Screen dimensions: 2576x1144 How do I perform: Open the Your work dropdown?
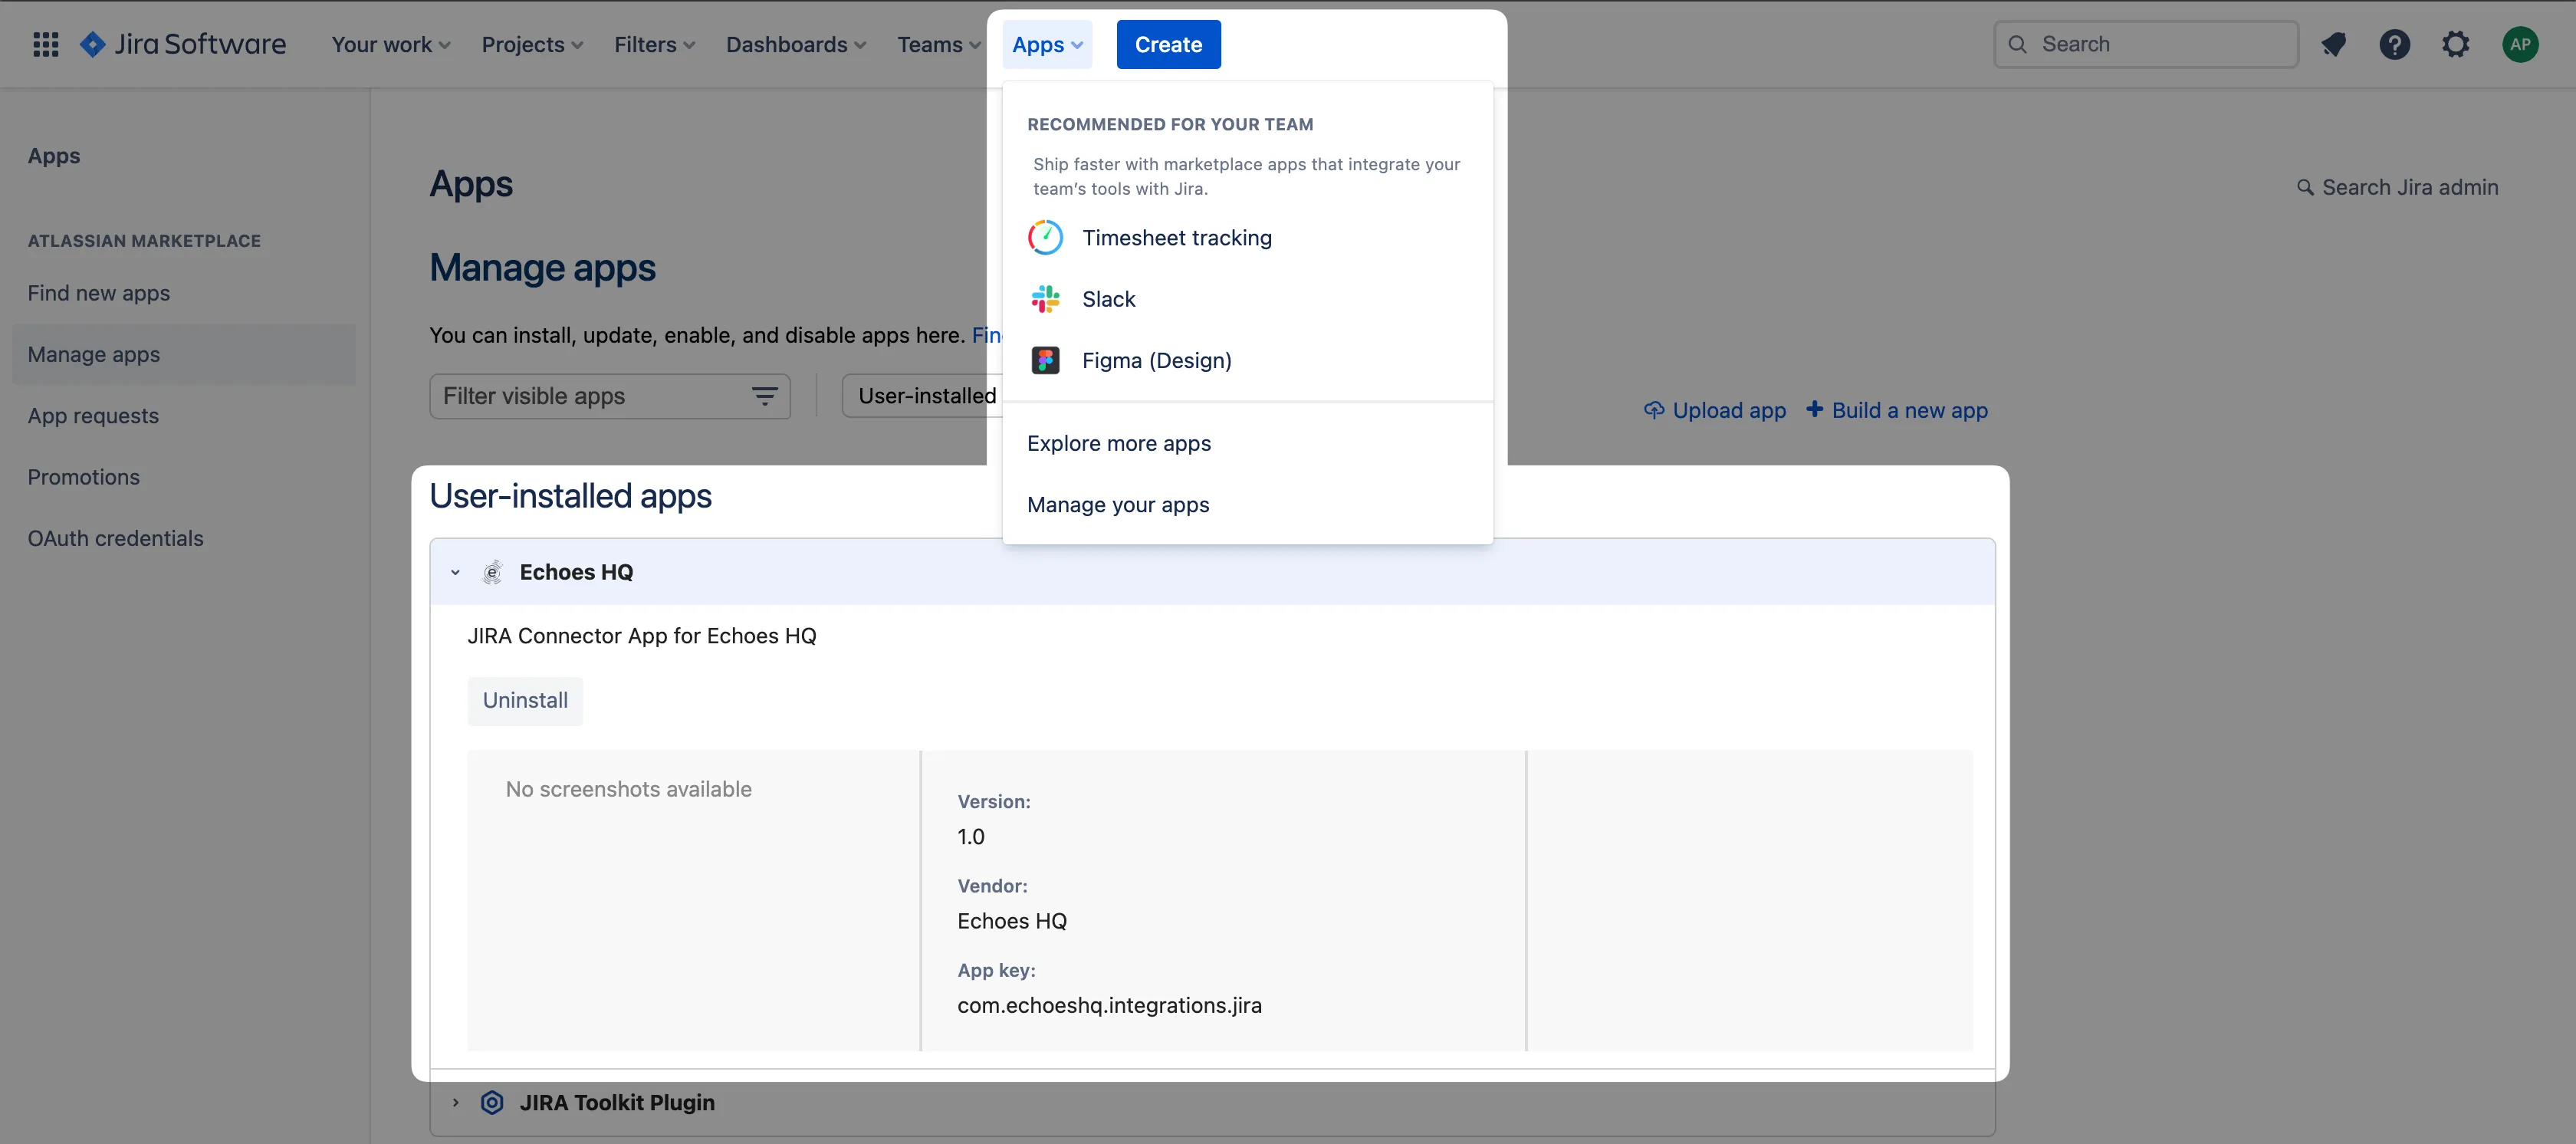391,44
